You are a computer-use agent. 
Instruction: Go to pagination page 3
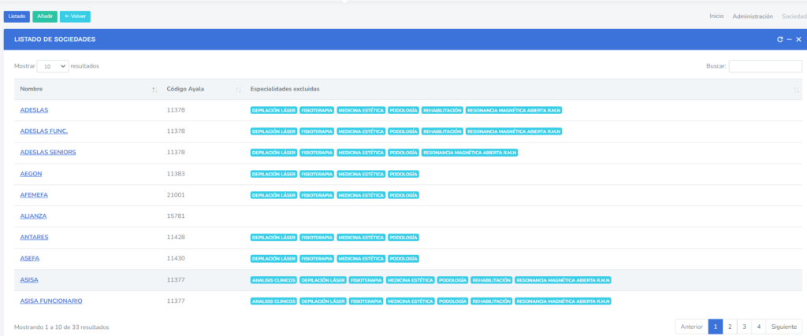[x=744, y=327]
